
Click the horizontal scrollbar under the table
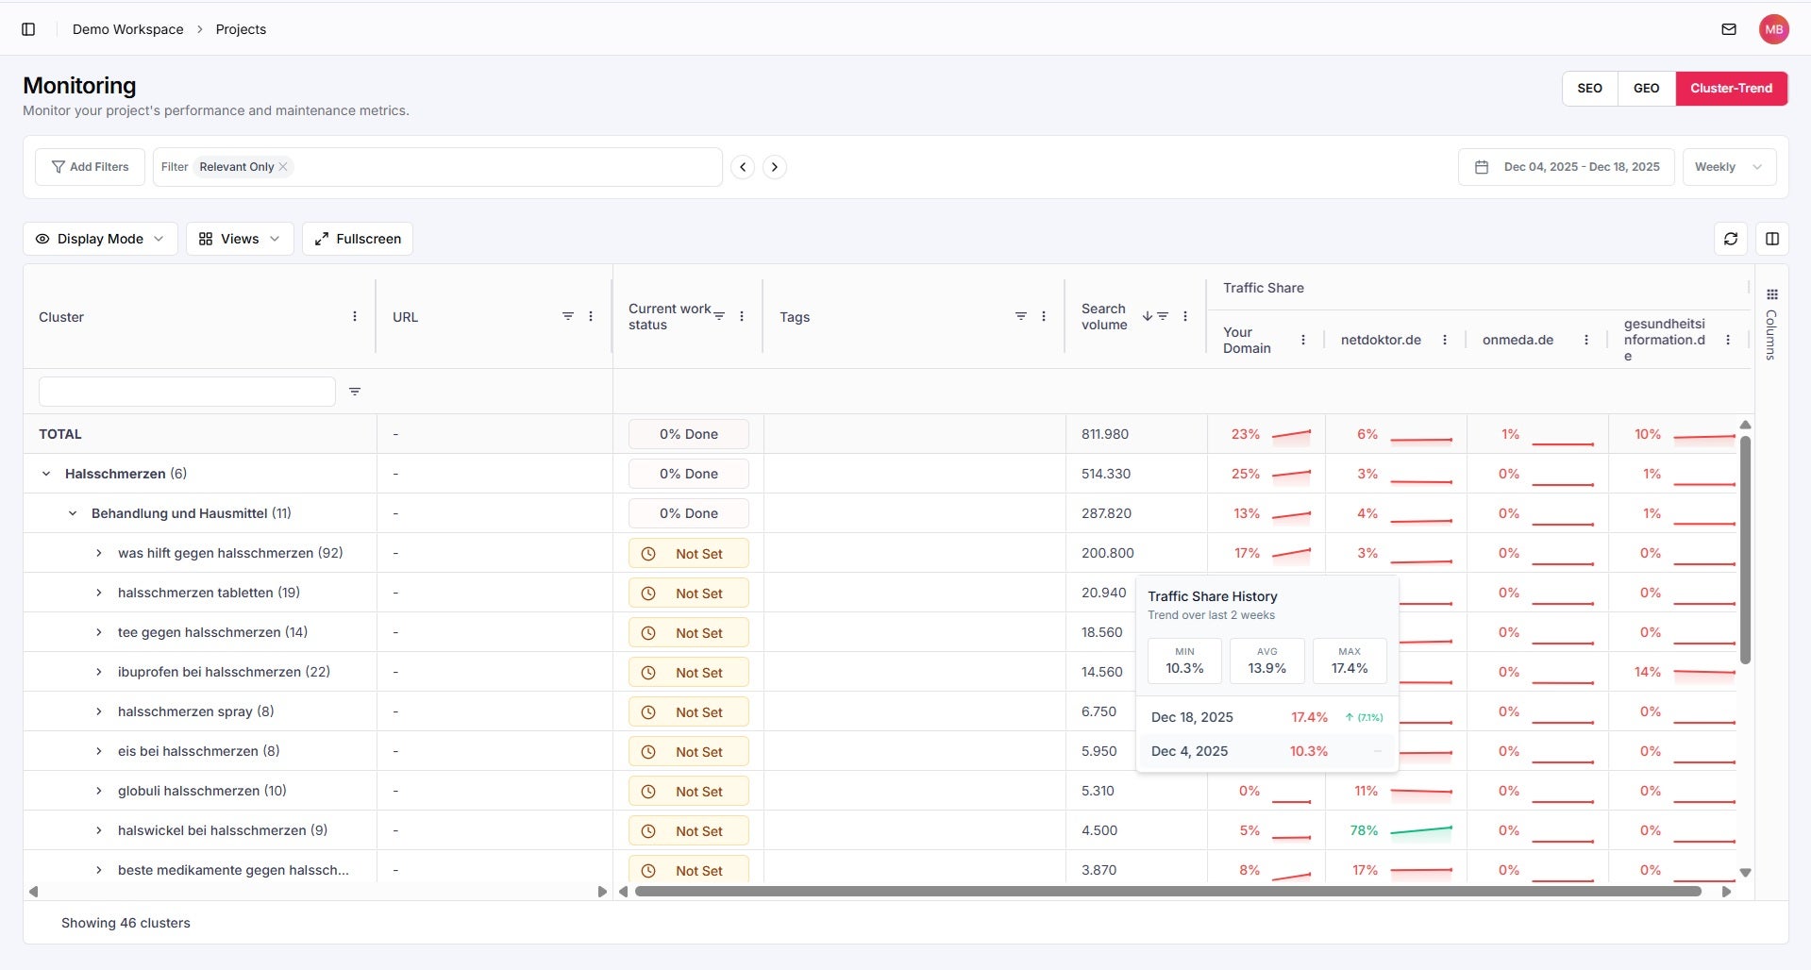(x=1166, y=892)
